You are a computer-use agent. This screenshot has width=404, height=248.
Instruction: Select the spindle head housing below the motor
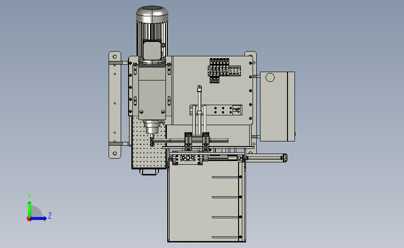(152, 93)
